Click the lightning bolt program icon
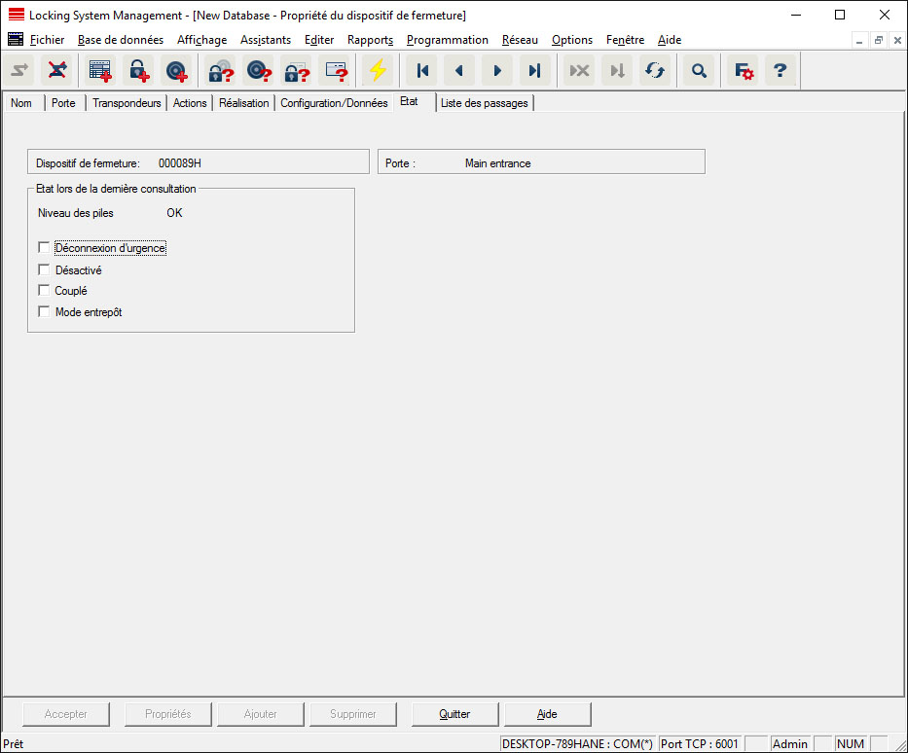 tap(377, 71)
